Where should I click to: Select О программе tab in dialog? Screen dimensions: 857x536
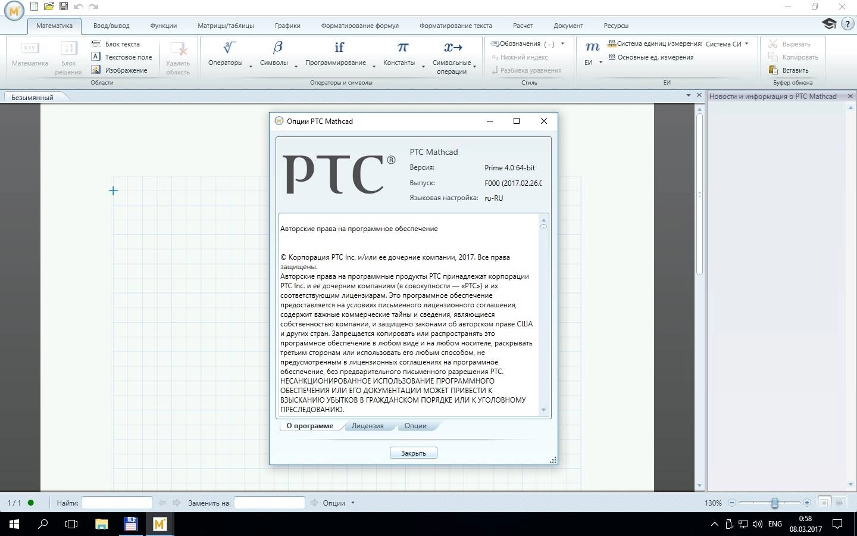(309, 426)
